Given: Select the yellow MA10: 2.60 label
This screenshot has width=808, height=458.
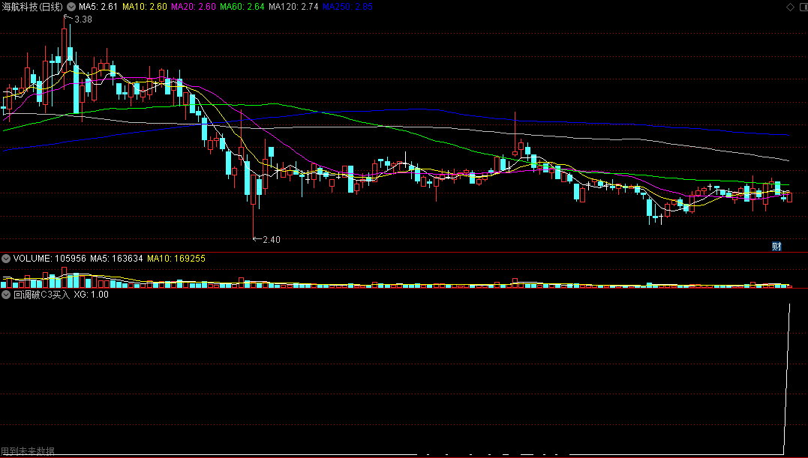Looking at the screenshot, I should 144,7.
